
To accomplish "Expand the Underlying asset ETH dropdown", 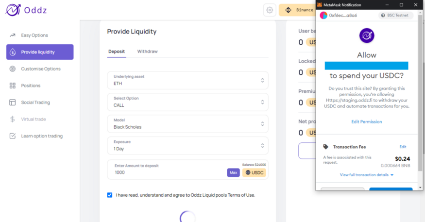I will pos(187,80).
